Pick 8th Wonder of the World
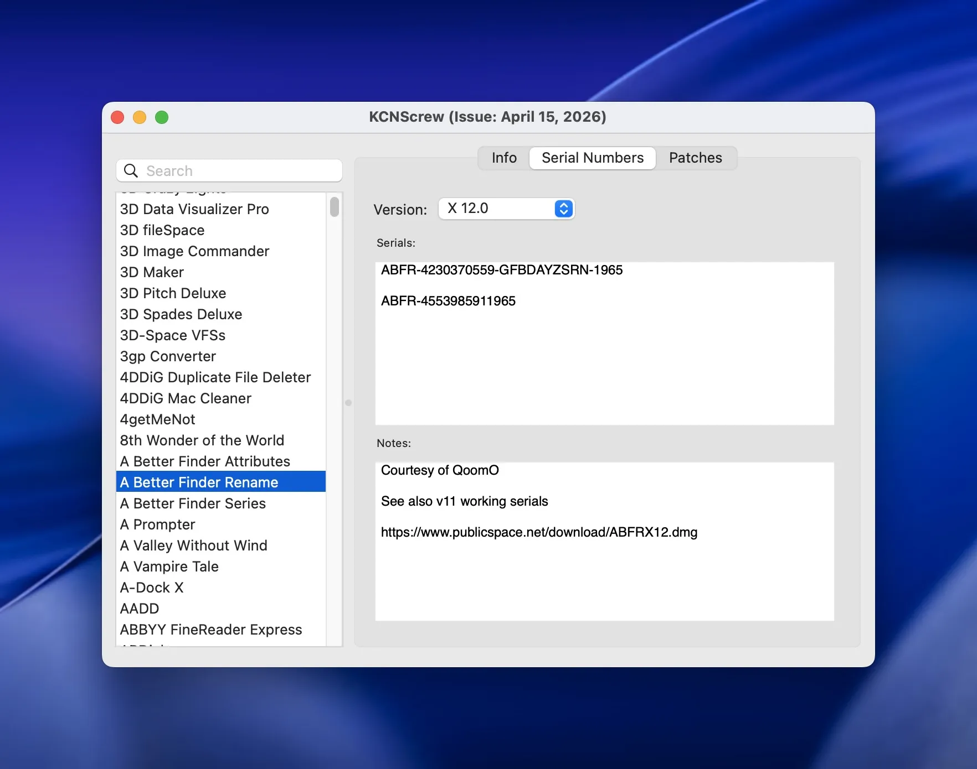977x769 pixels. [221, 440]
